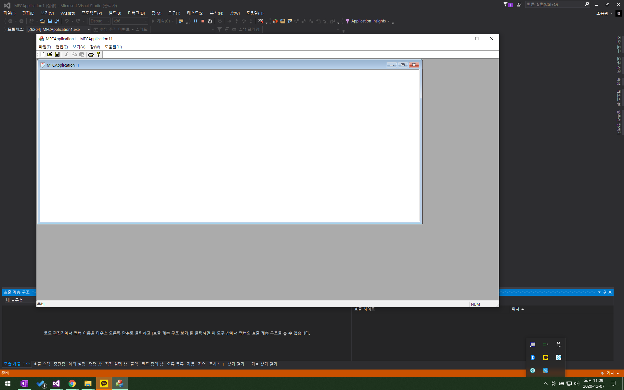624x390 pixels.
Task: Open the 디버그(D) menu
Action: click(x=136, y=13)
